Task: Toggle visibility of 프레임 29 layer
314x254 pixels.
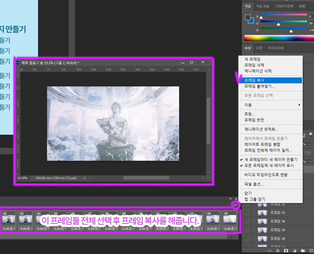Action: [x=246, y=230]
